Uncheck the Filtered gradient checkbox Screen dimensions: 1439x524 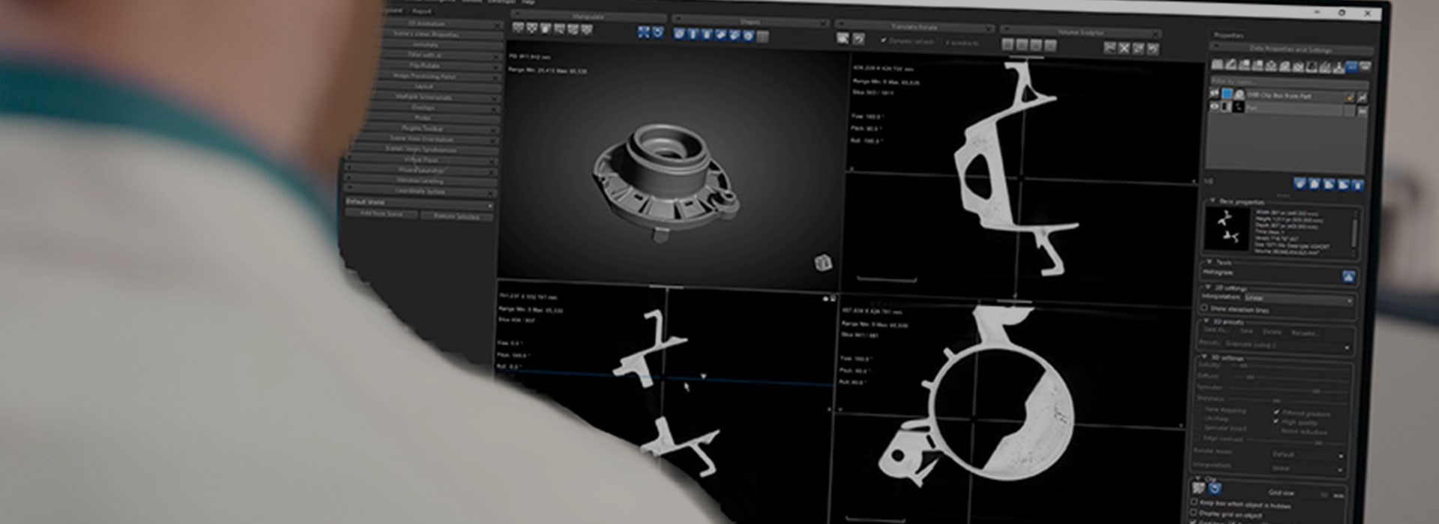pyautogui.click(x=1276, y=412)
